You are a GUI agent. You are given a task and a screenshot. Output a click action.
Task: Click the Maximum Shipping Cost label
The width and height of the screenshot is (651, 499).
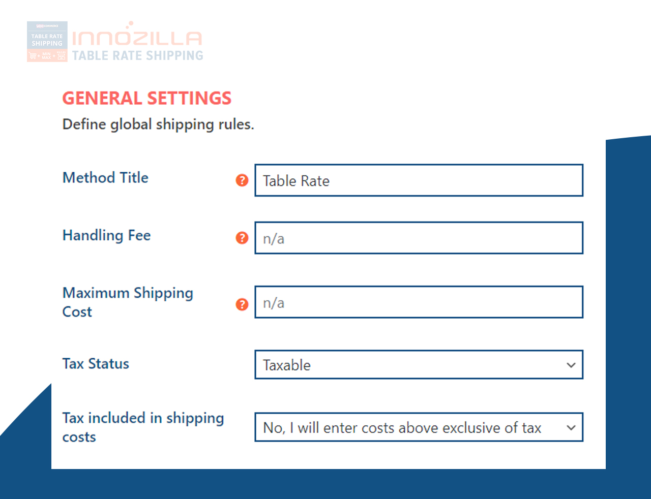[x=128, y=302]
